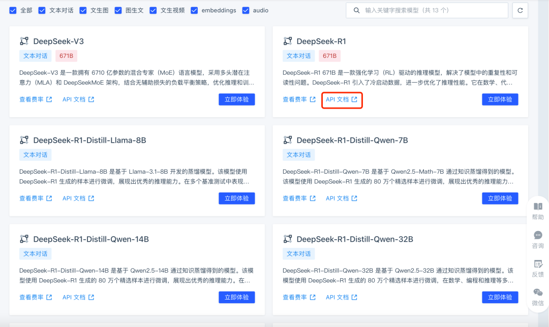Click 文本对话 tag on DeepSeek-R1-Distill-Qwen-32B card
Image resolution: width=549 pixels, height=327 pixels.
coord(299,254)
